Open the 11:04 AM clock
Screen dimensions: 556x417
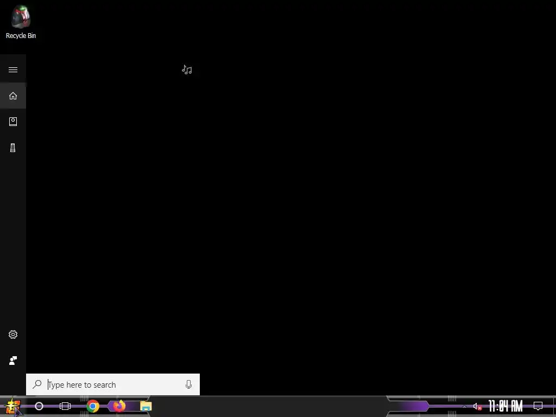pyautogui.click(x=506, y=406)
